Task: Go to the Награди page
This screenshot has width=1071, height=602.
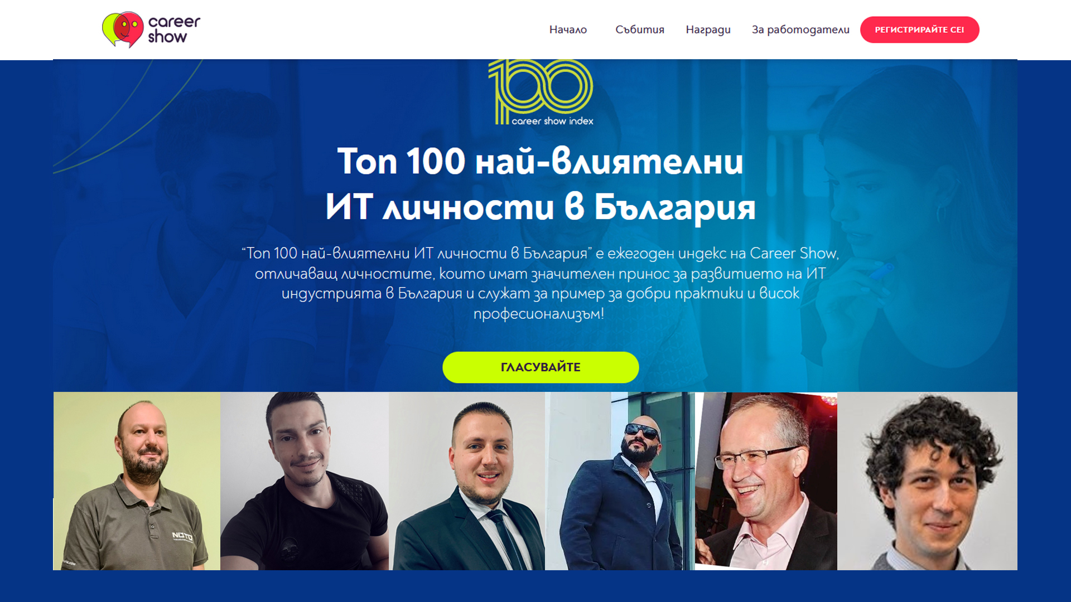Action: point(708,30)
